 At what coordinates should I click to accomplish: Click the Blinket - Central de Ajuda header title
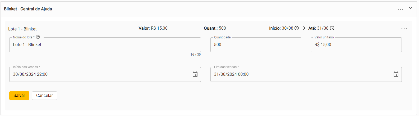[x=28, y=9]
